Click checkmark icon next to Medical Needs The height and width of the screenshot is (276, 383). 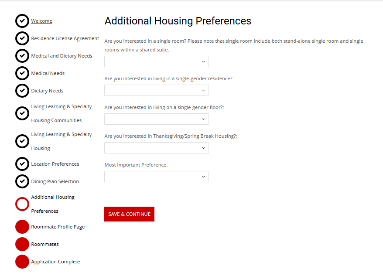click(x=22, y=73)
